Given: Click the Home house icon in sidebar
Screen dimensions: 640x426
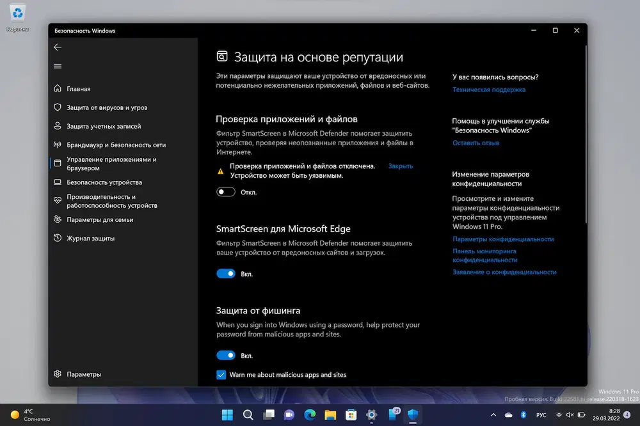Looking at the screenshot, I should pos(58,88).
